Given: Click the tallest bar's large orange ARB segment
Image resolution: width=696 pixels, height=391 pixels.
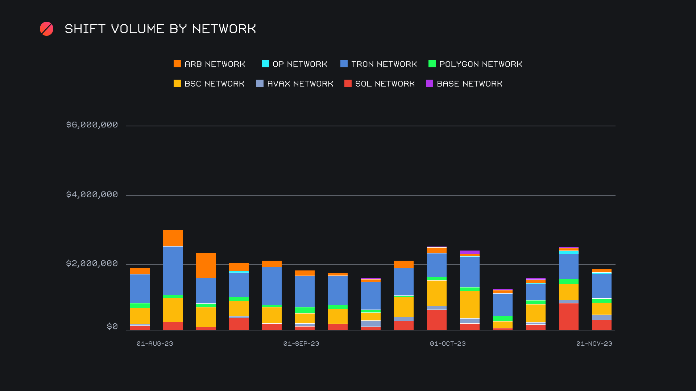Looking at the screenshot, I should (173, 238).
